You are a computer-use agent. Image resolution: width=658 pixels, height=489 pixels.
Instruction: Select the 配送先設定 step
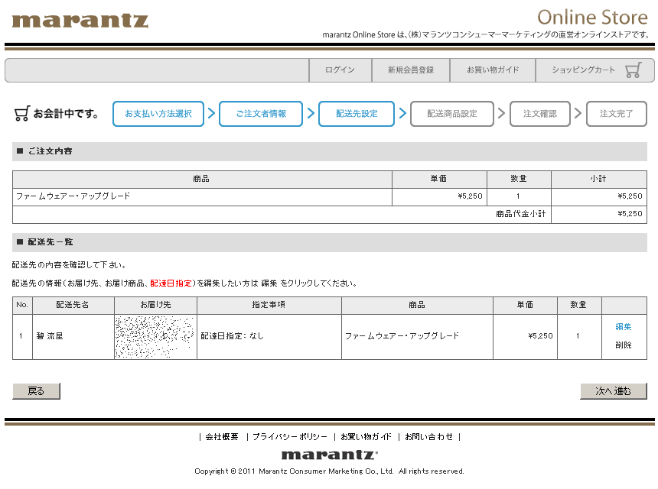click(357, 114)
